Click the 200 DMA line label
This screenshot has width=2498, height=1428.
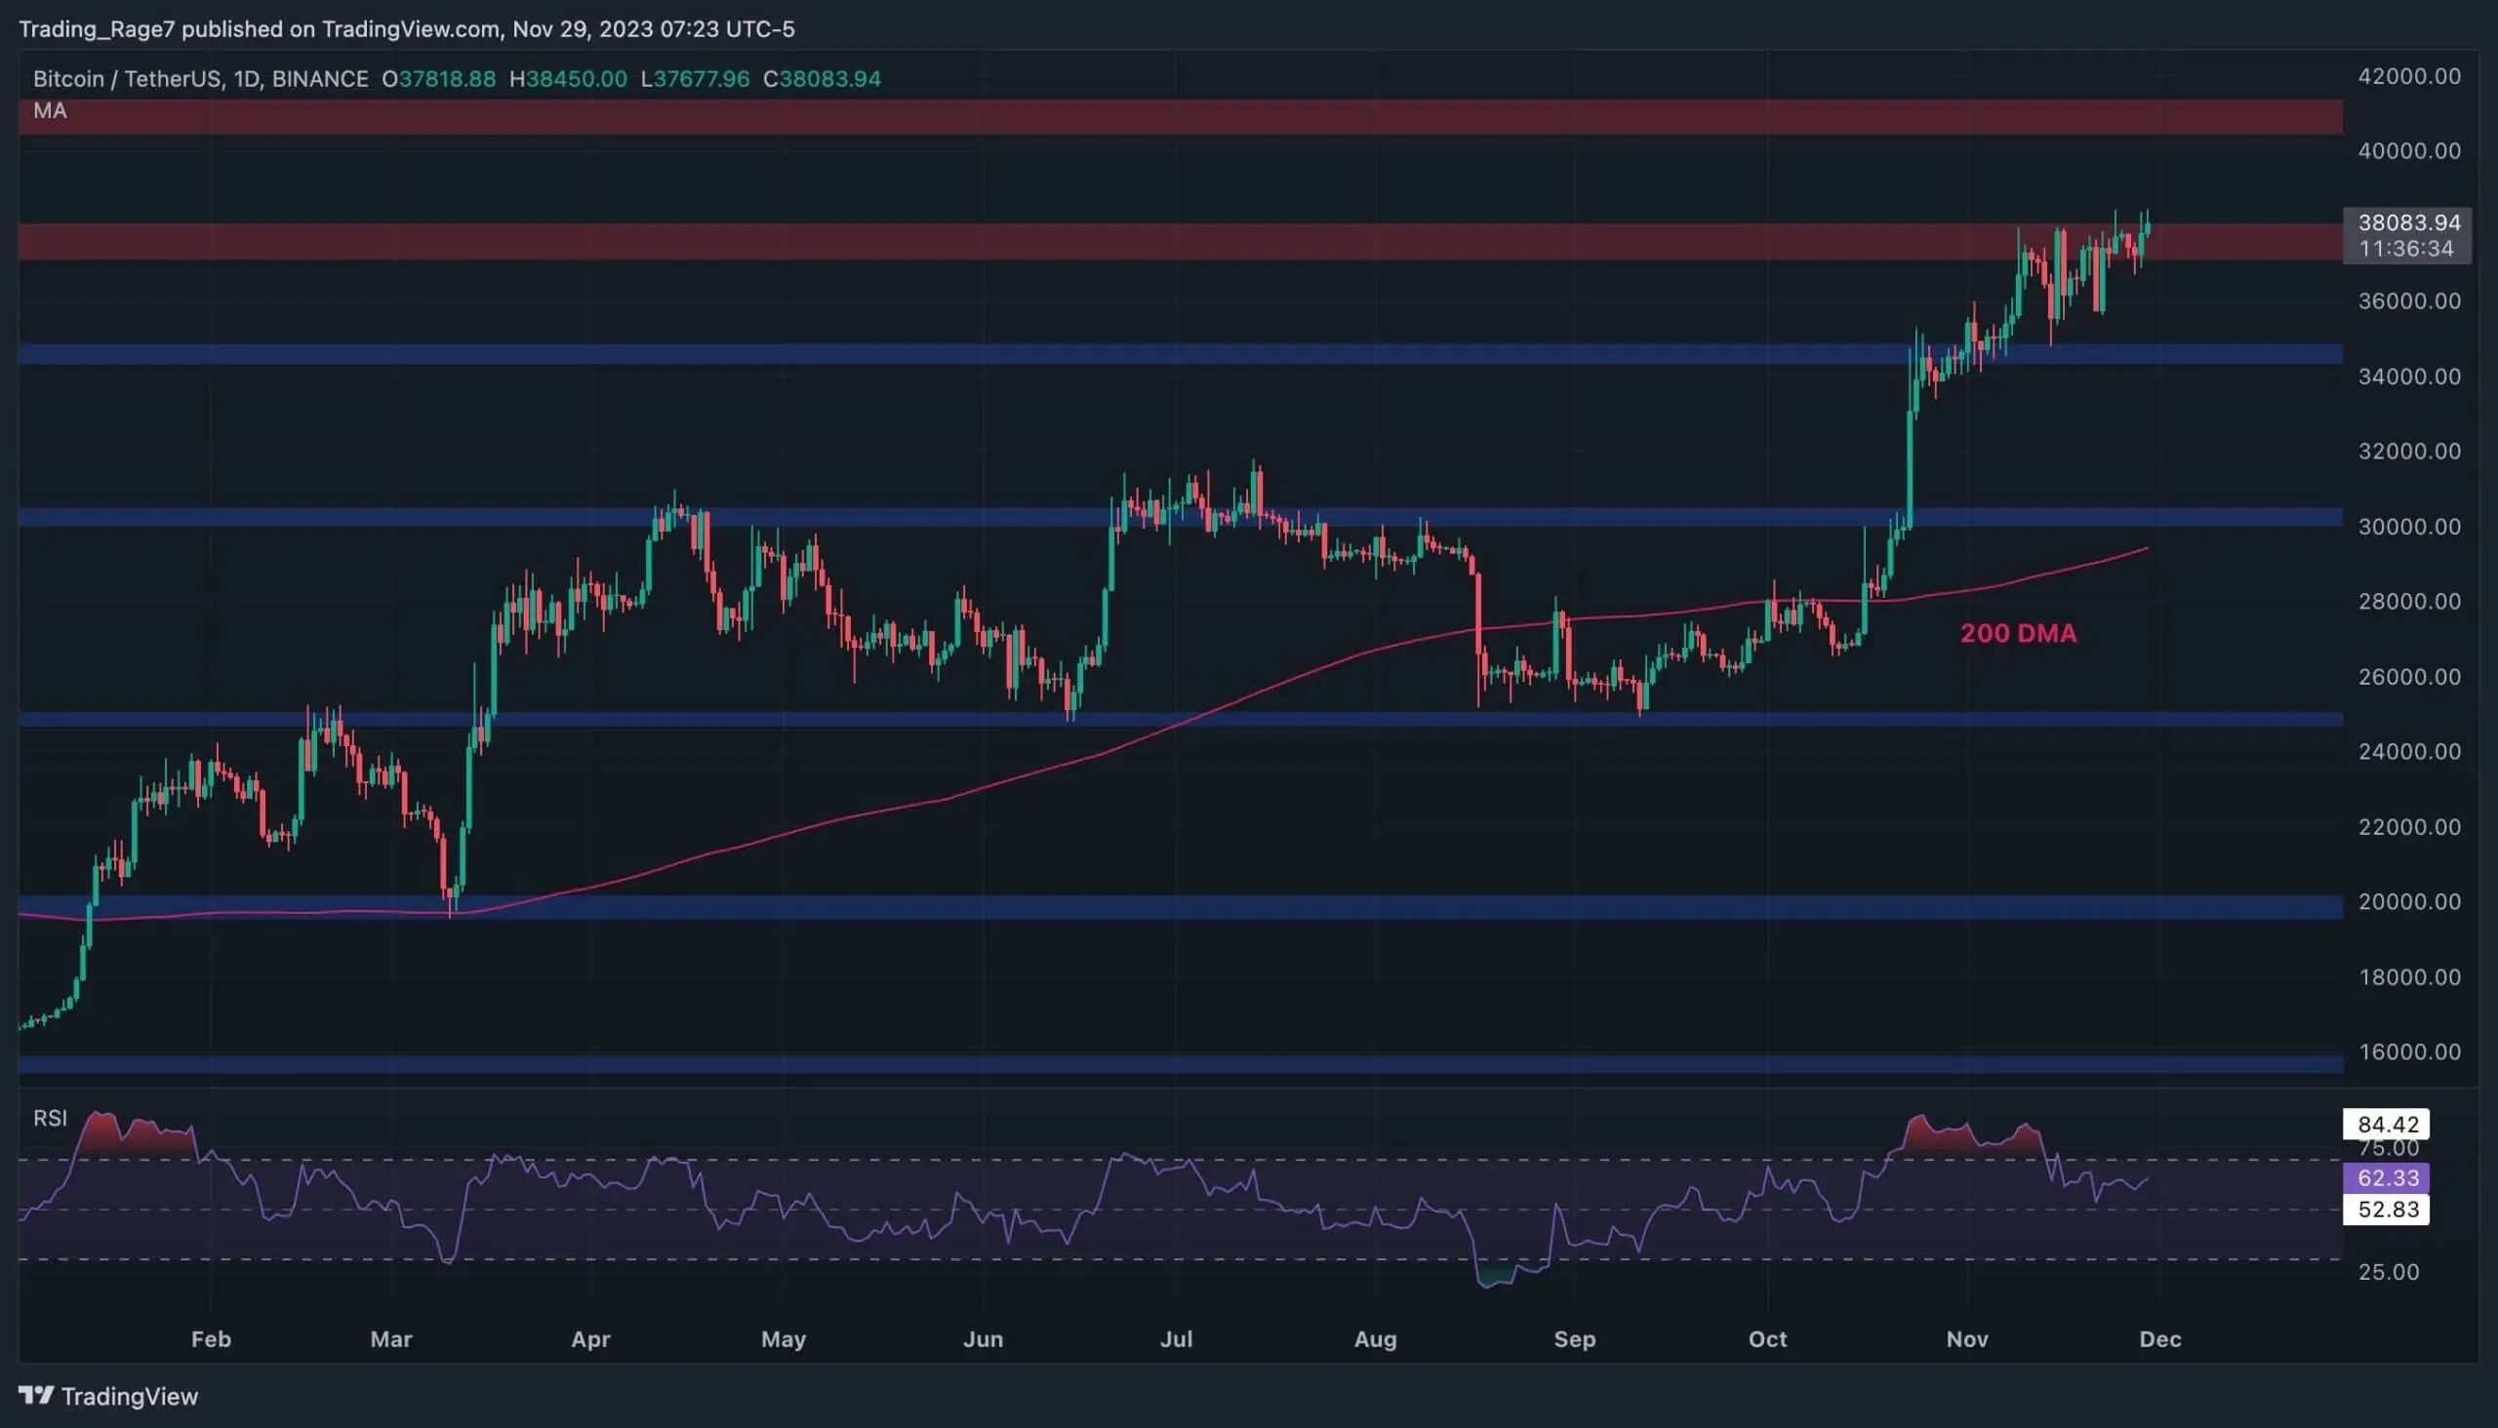pyautogui.click(x=2018, y=634)
